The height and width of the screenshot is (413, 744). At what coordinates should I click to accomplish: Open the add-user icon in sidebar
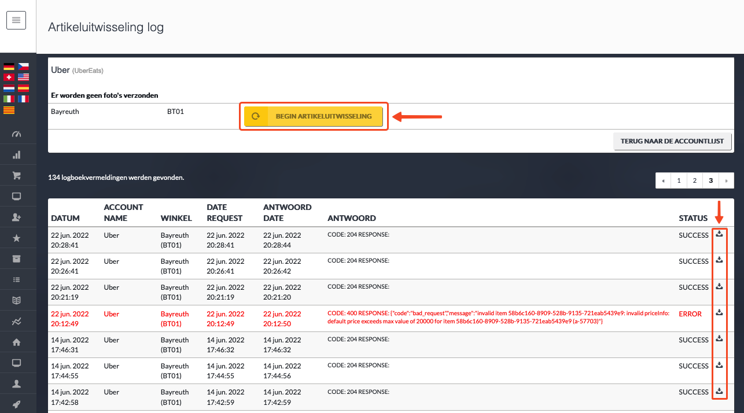16,217
